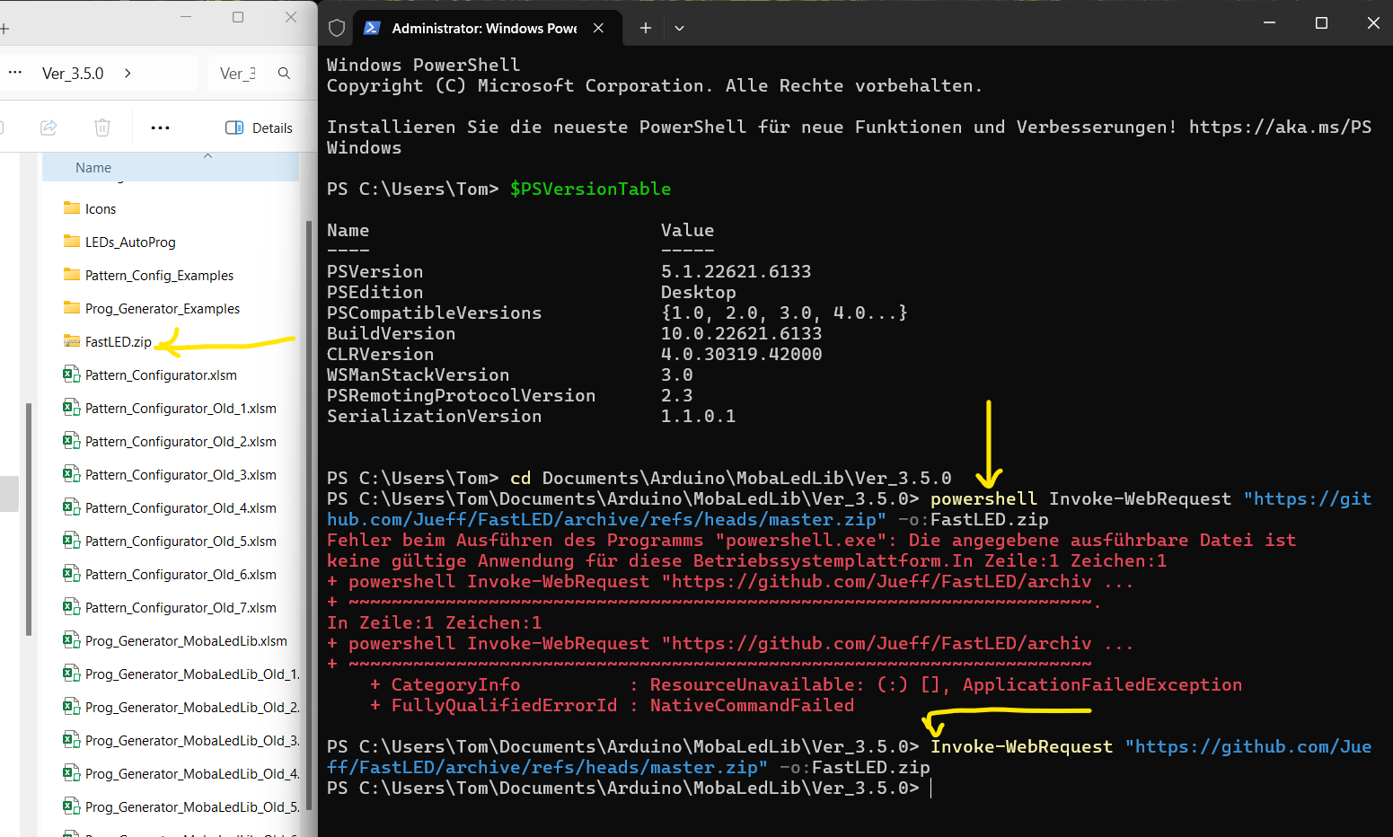Expand the breadcrumb chevron after Ver_3.5.0
Screen dimensions: 1393x837
128,74
